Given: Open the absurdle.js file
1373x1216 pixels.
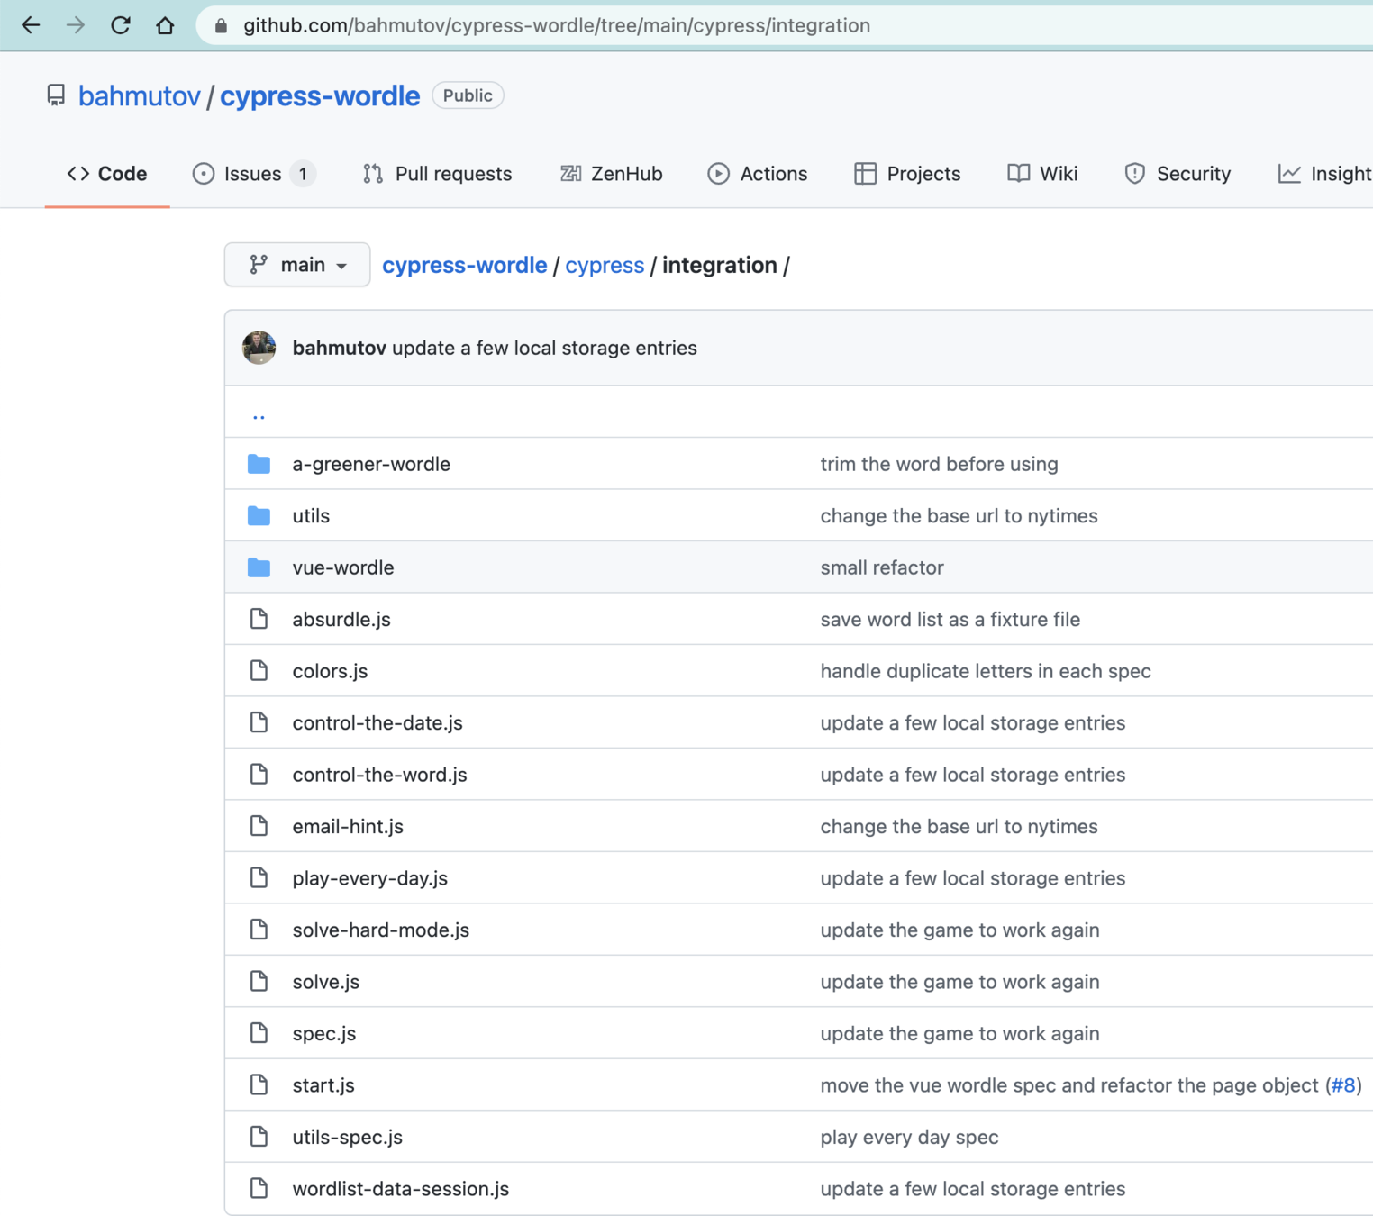Looking at the screenshot, I should [341, 619].
